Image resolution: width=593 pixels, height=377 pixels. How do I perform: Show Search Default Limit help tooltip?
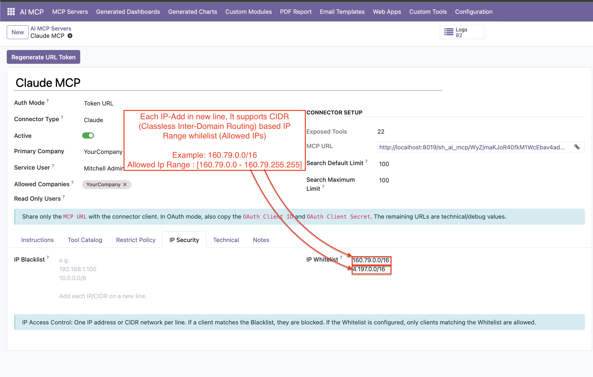(x=366, y=161)
